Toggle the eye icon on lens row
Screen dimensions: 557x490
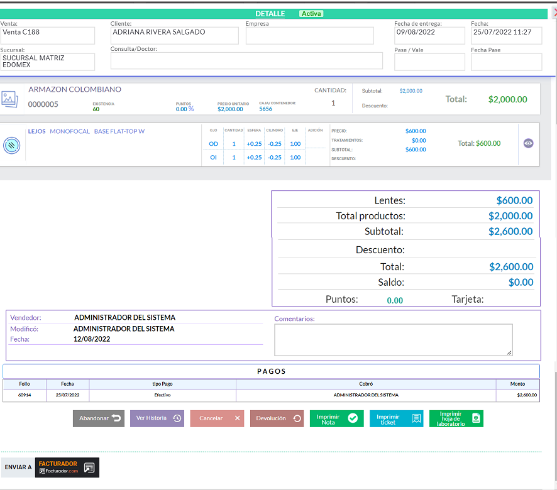tap(528, 143)
